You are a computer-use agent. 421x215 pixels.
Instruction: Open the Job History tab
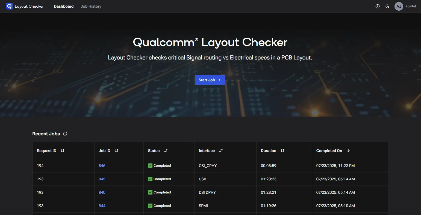[91, 6]
